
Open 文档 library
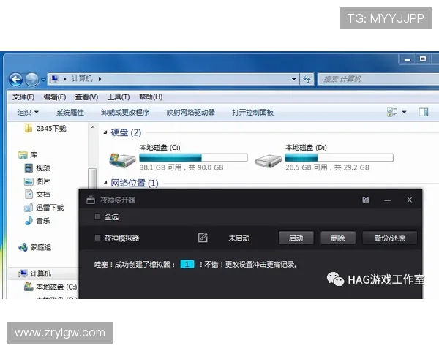pos(37,195)
